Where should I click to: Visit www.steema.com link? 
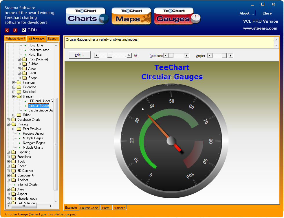260,28
